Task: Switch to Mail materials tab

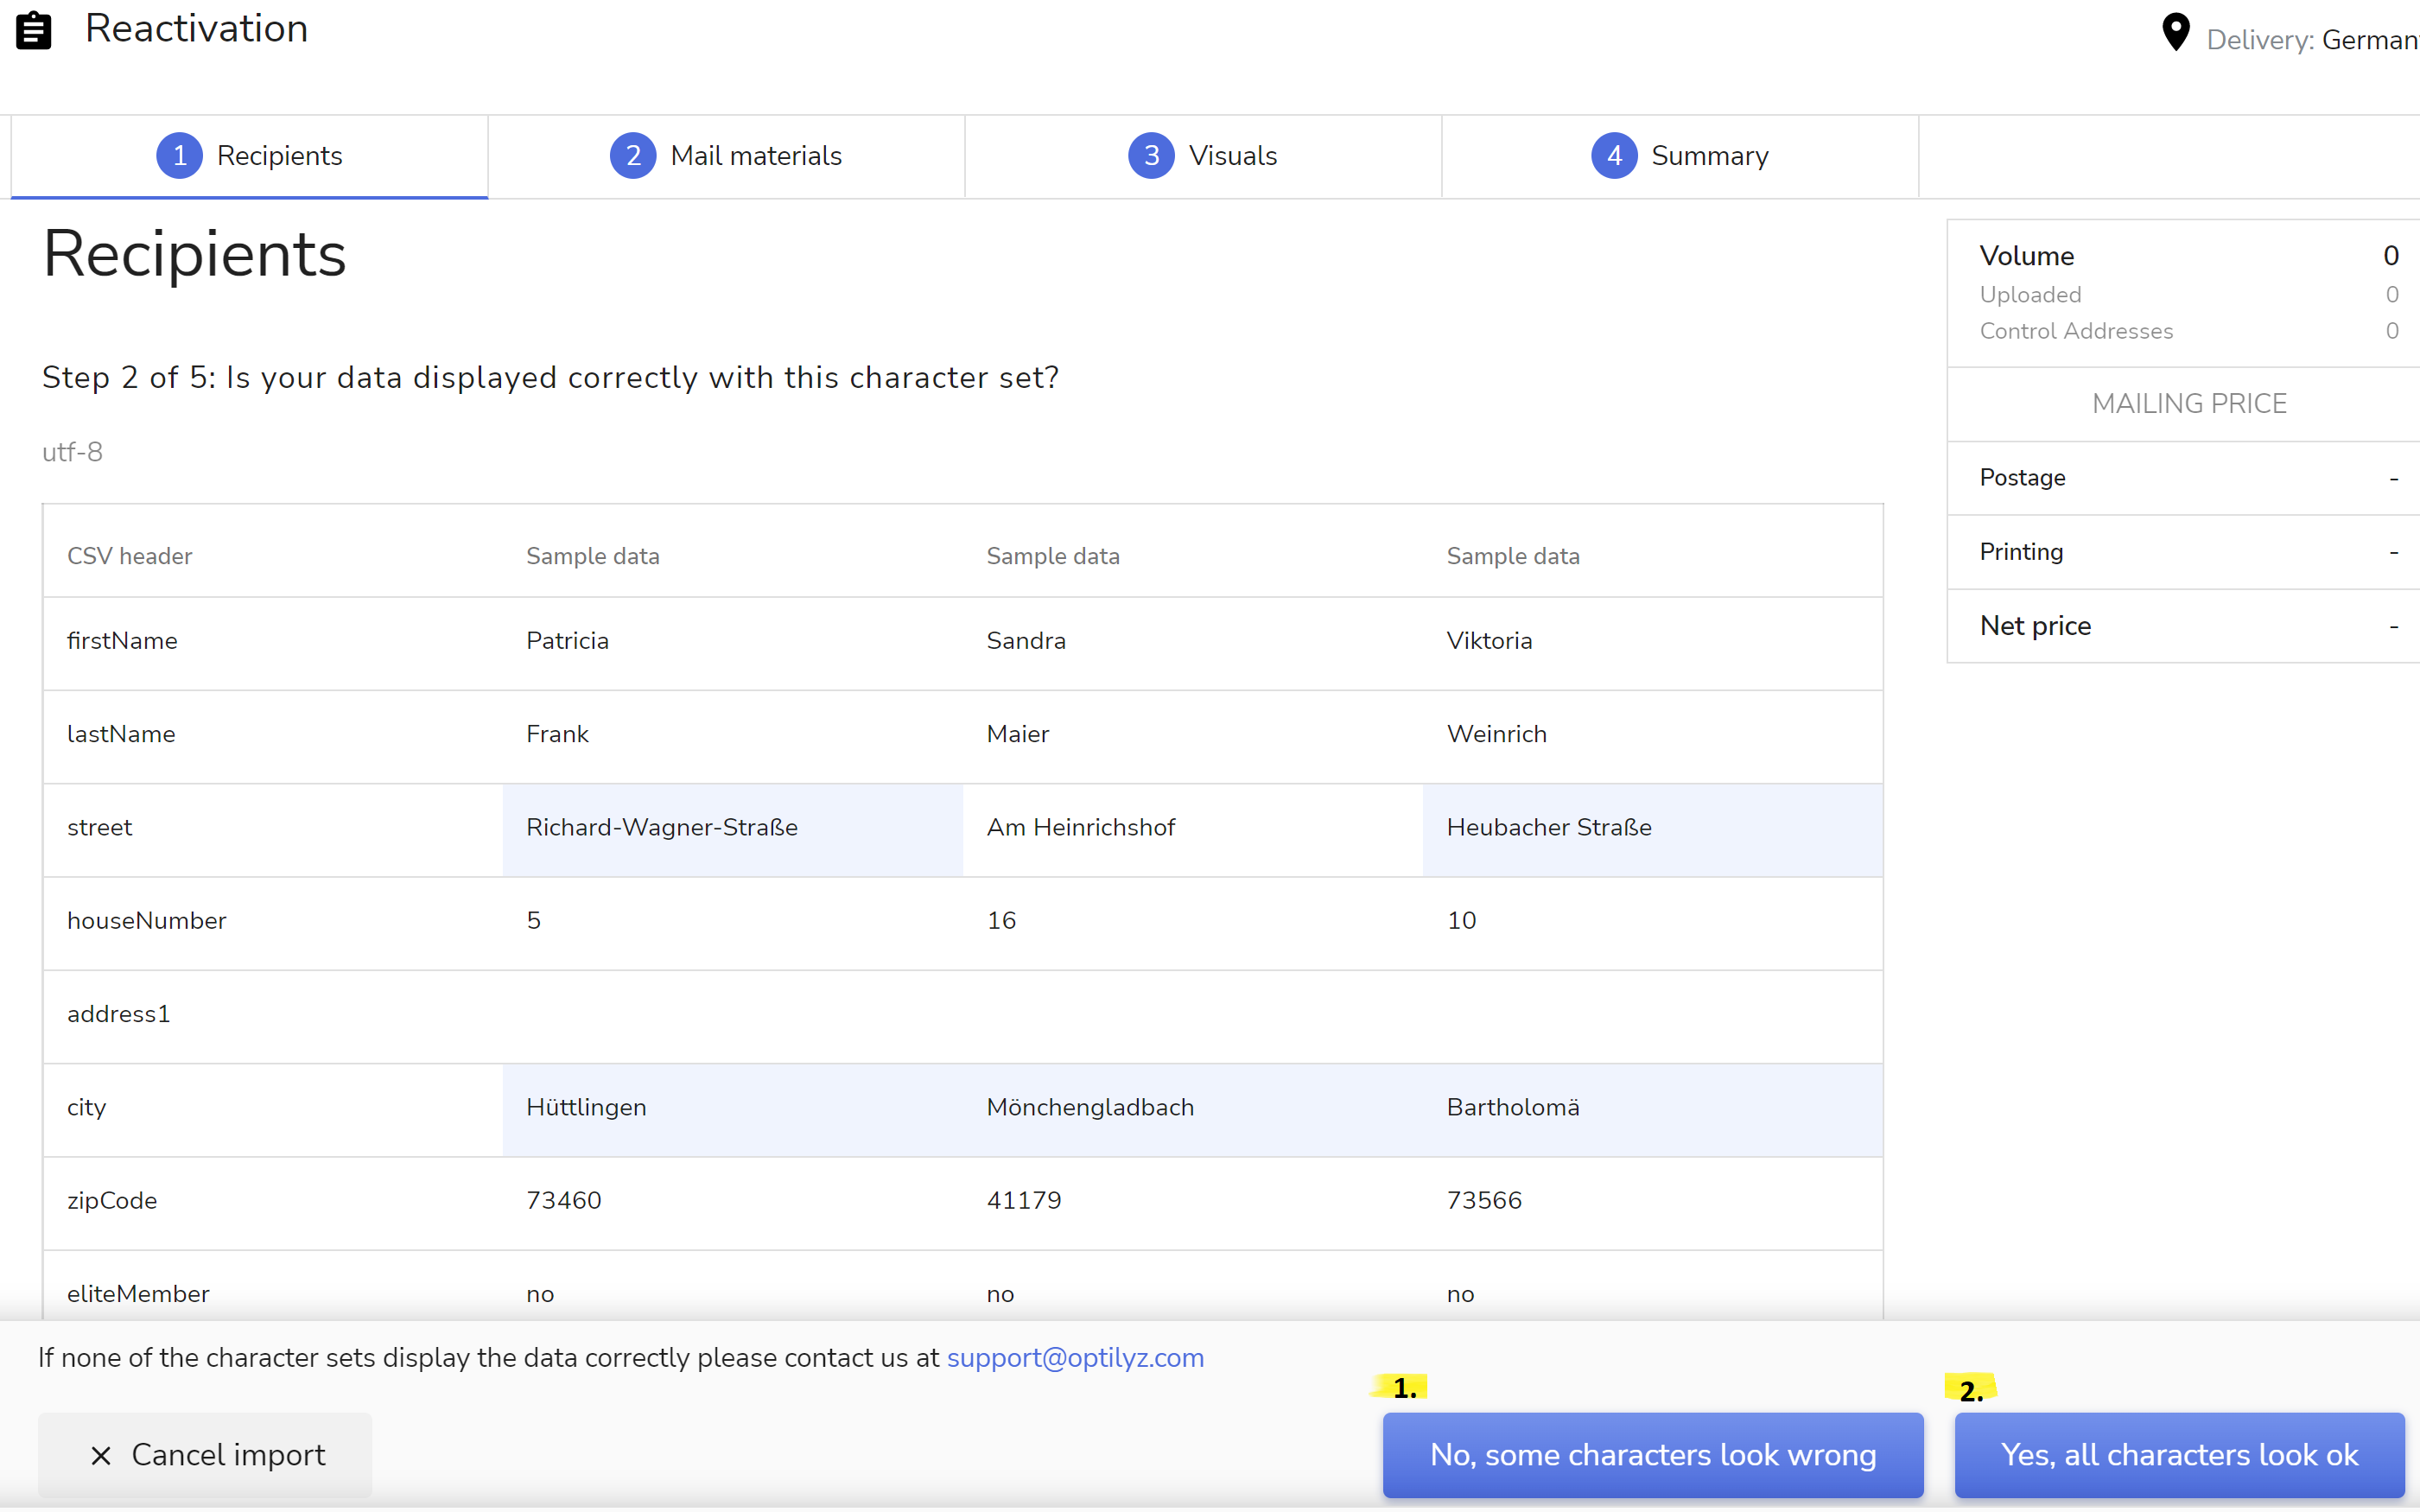Action: coord(755,156)
